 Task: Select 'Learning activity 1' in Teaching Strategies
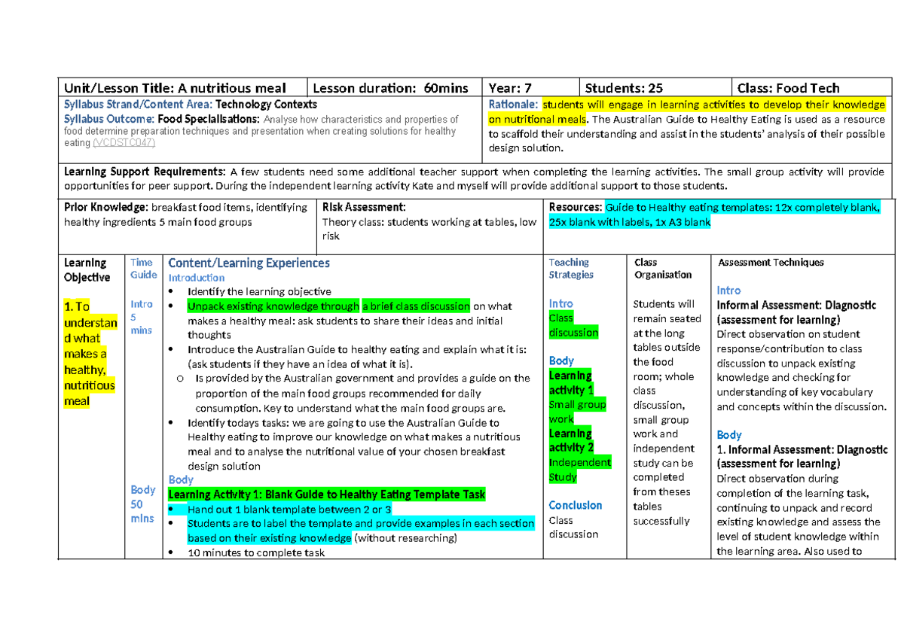(572, 383)
